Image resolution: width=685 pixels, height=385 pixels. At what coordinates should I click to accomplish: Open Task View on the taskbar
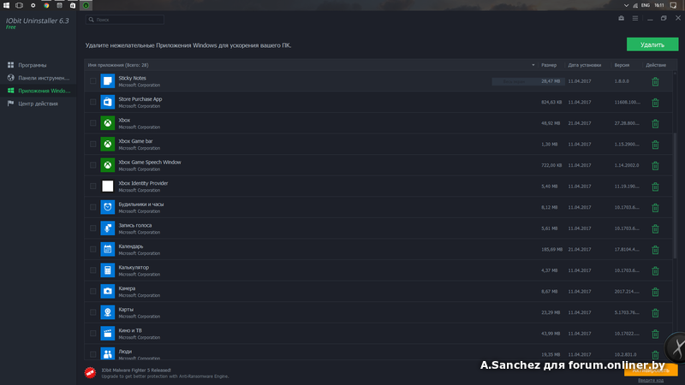[19, 5]
